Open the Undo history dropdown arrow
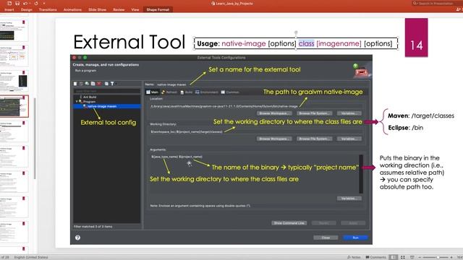 pyautogui.click(x=30, y=3)
